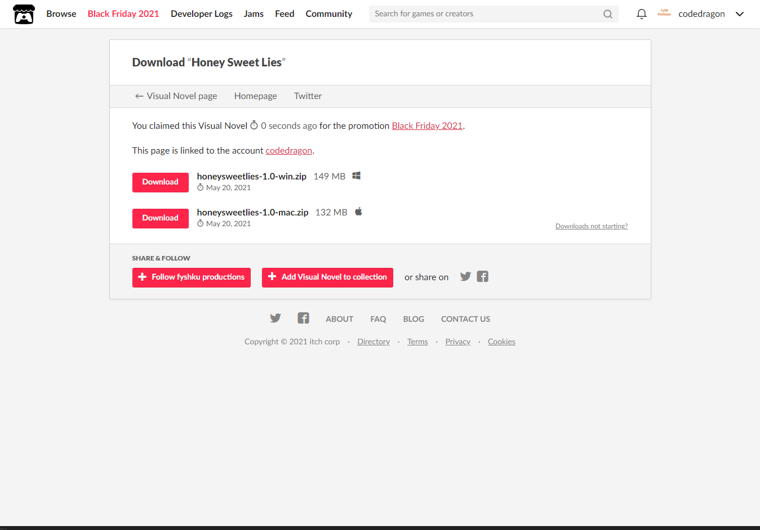The height and width of the screenshot is (530, 760).
Task: Open CONTACT US footer link
Action: tap(465, 319)
